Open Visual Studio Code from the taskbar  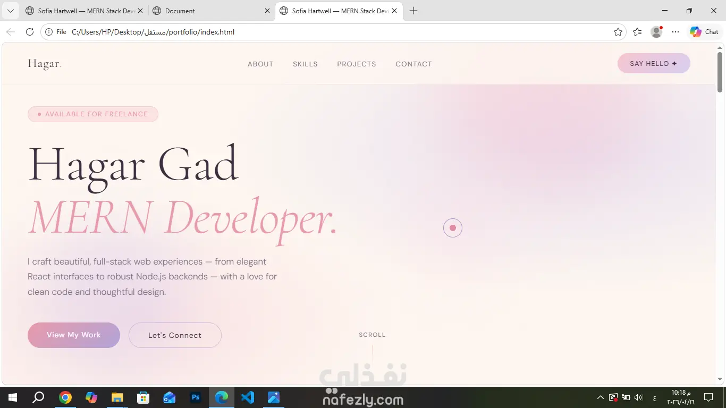(x=248, y=397)
